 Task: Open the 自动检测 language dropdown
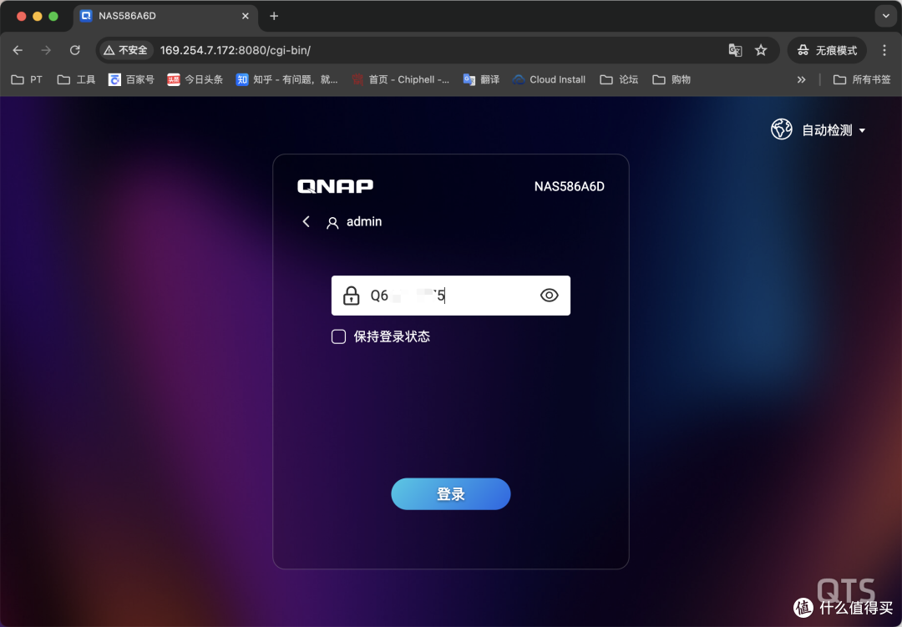point(834,130)
